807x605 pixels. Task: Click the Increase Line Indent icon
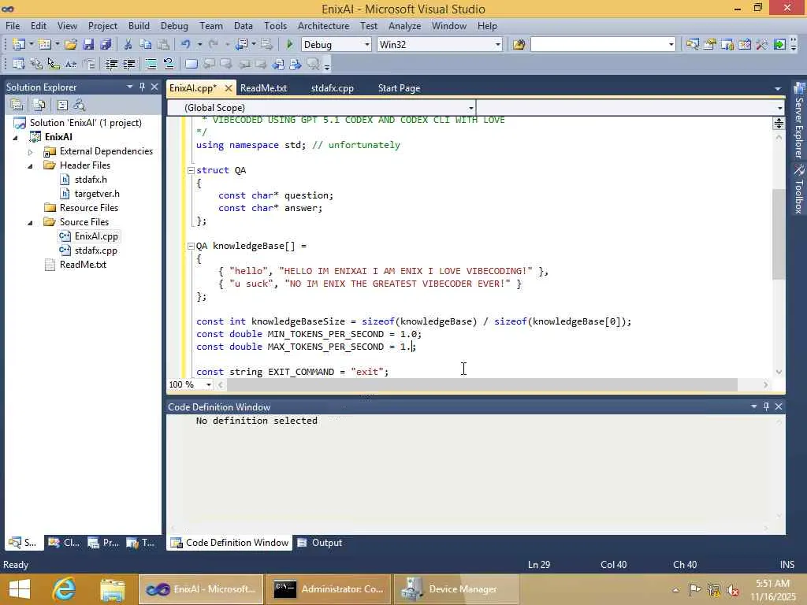coord(128,64)
